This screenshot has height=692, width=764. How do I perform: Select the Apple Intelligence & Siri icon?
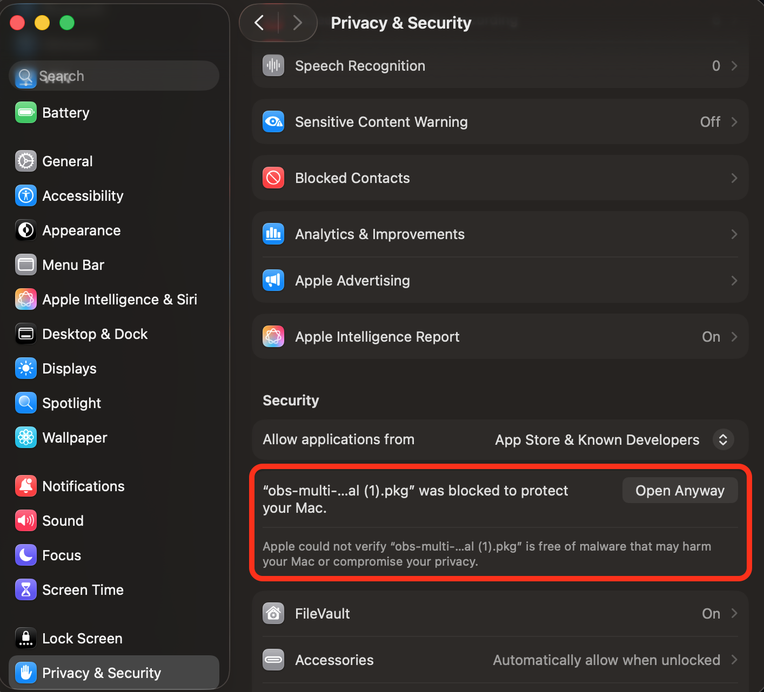(26, 300)
